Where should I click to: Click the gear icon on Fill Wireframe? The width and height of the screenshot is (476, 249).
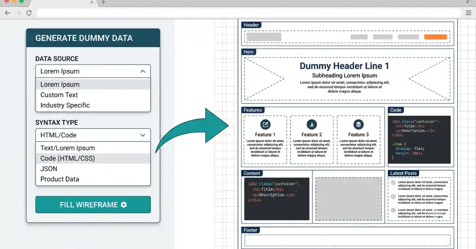click(x=124, y=205)
